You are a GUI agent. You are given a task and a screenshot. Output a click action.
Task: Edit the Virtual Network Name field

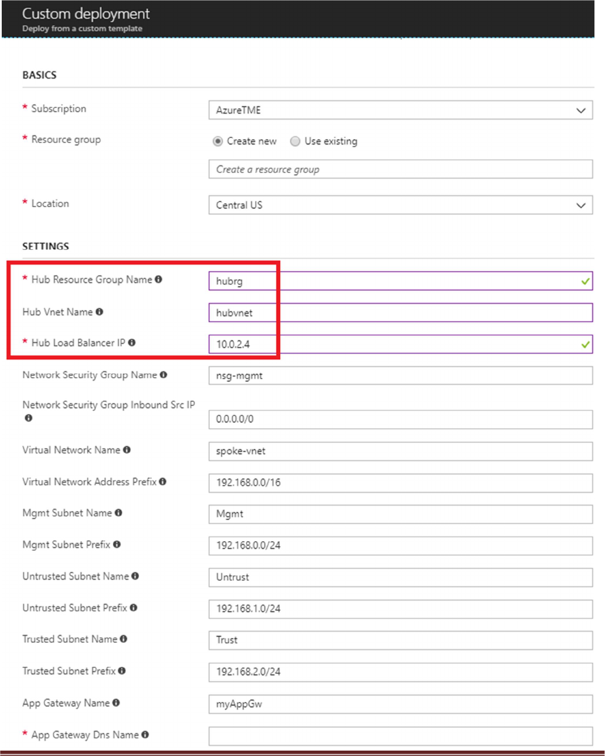pos(400,451)
